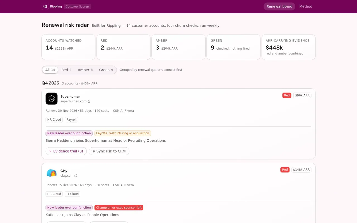Screen dimensions: 357x223
Task: Click Layoffs, restructuring or acquisition tag
Action: [x=123, y=133]
